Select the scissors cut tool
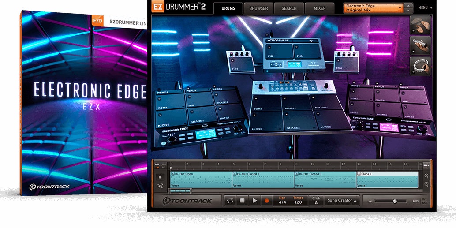Viewport: 456px width, 228px height. [160, 186]
